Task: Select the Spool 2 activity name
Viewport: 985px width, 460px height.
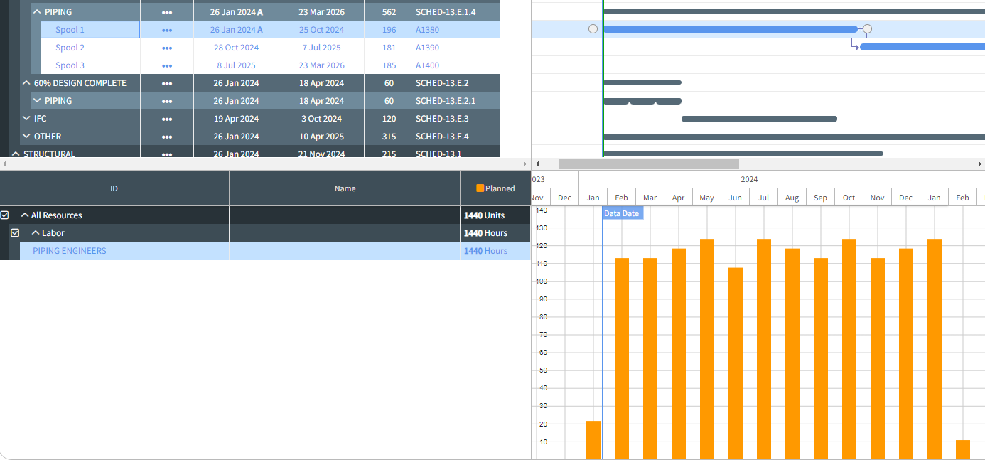Action: click(x=70, y=47)
